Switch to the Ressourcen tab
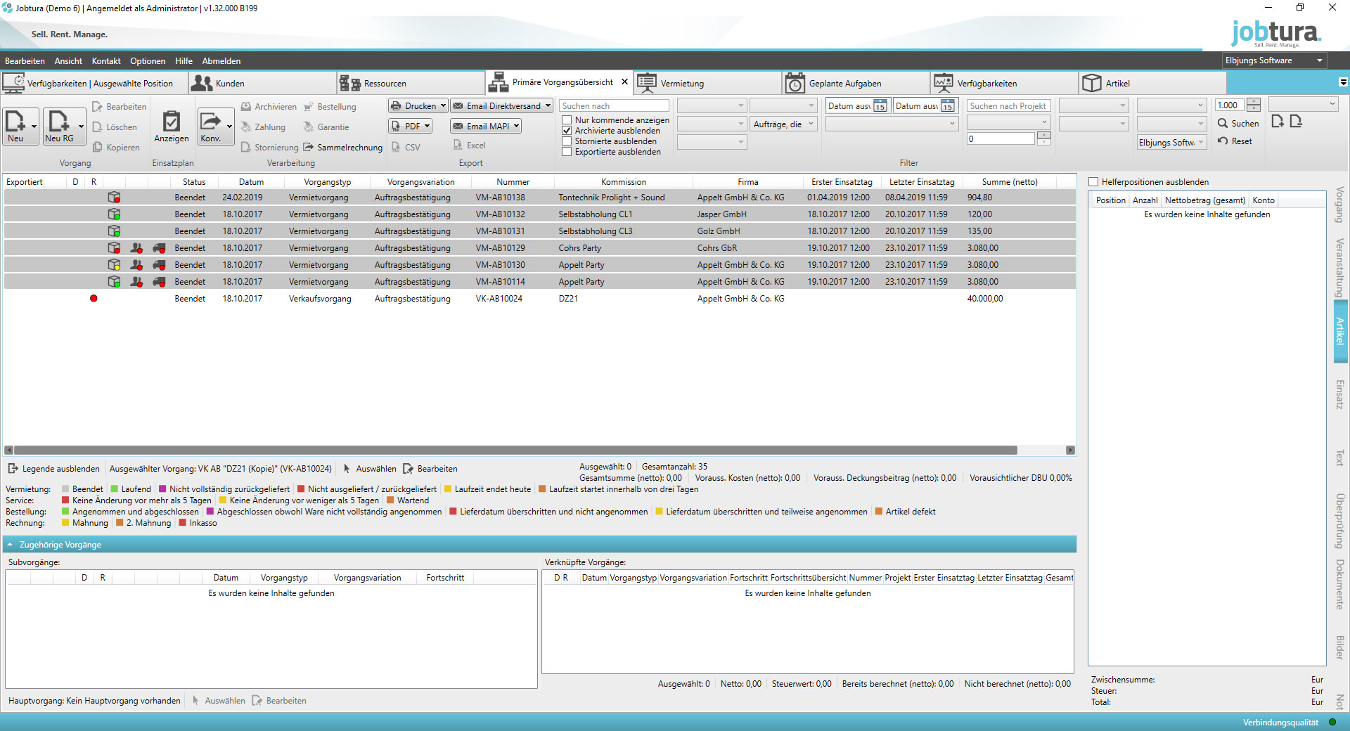 (411, 83)
